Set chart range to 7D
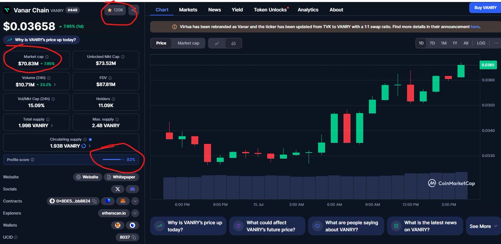Image resolution: width=501 pixels, height=244 pixels. 433,43
